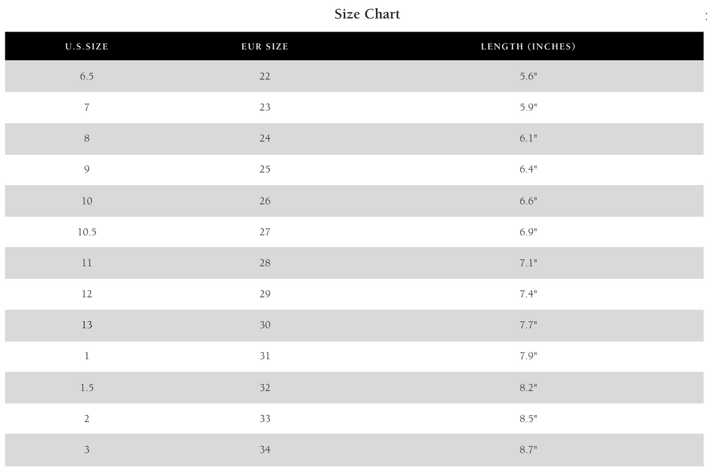The height and width of the screenshot is (468, 707).
Task: Click the Size Chart title
Action: tap(367, 14)
